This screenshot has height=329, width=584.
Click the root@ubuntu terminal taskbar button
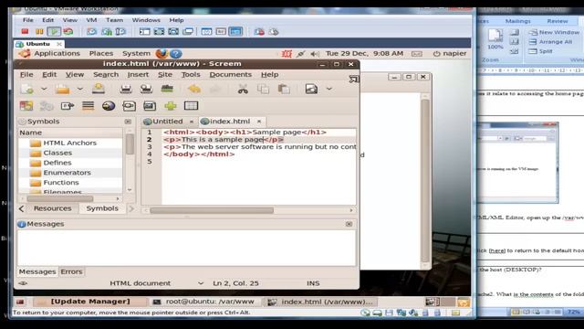pos(204,302)
